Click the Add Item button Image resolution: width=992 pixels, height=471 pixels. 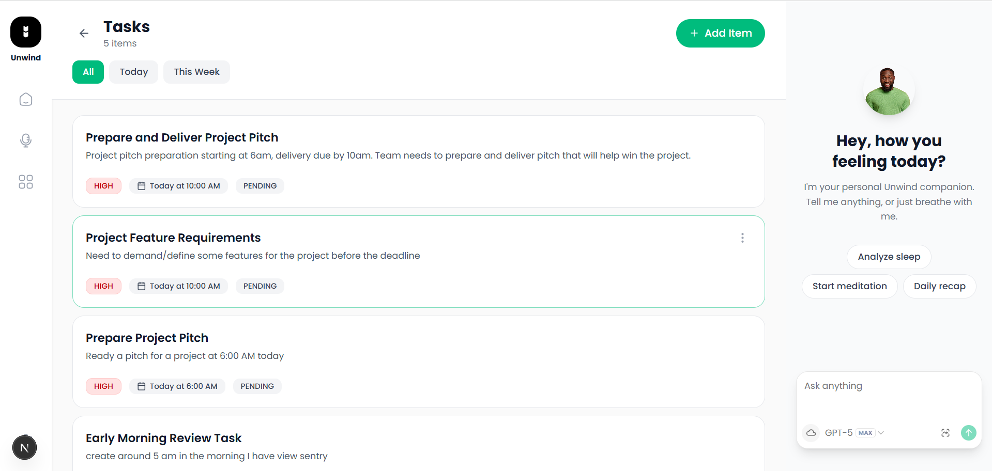tap(720, 33)
